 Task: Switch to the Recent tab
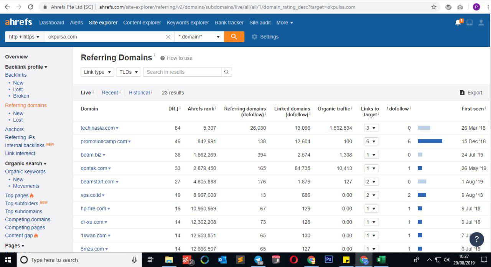coord(110,92)
